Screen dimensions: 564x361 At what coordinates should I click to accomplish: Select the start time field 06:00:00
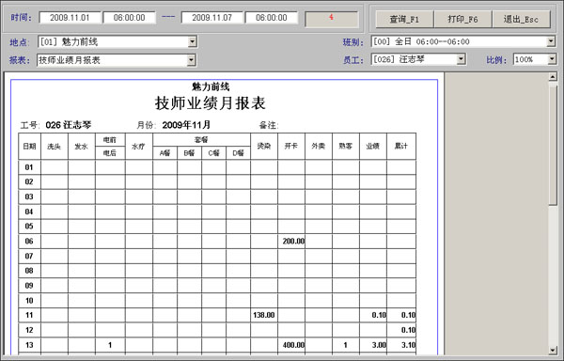130,18
